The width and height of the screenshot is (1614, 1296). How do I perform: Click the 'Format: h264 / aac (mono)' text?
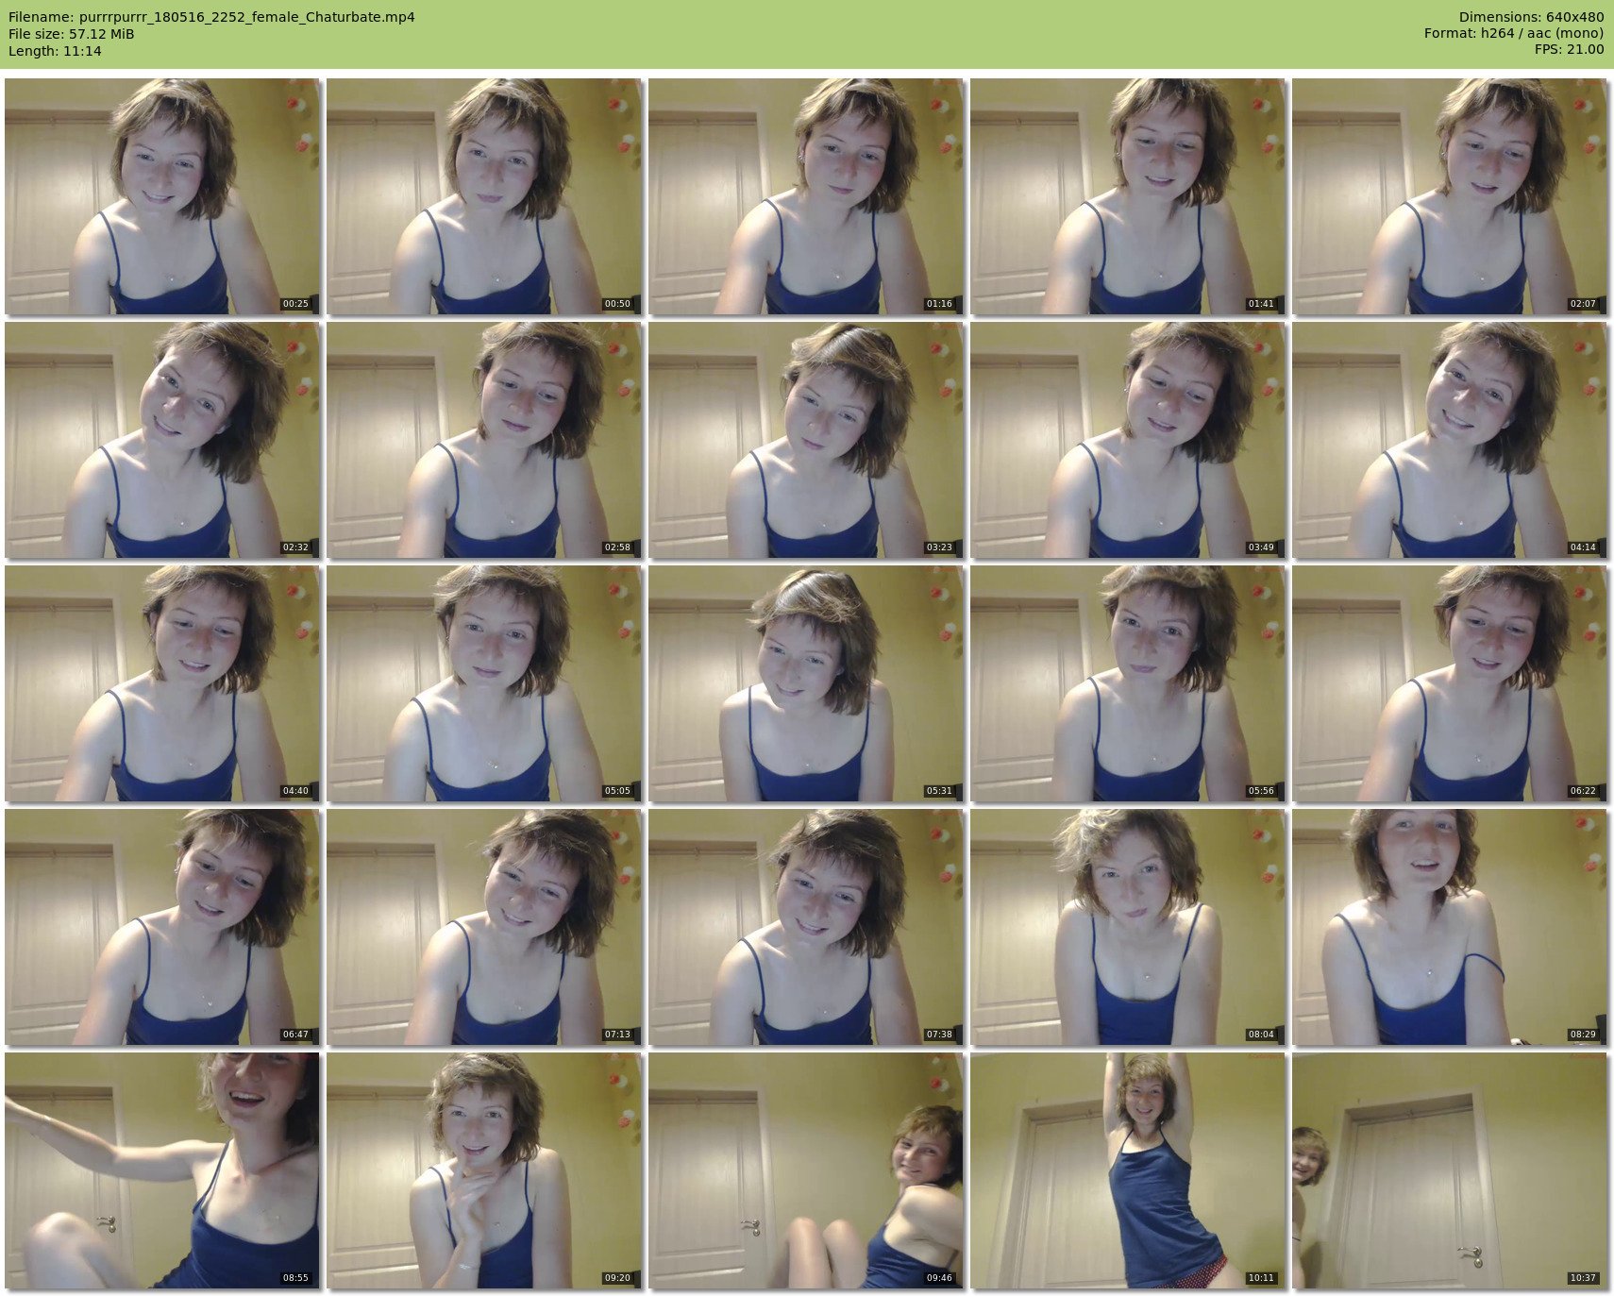[1514, 34]
